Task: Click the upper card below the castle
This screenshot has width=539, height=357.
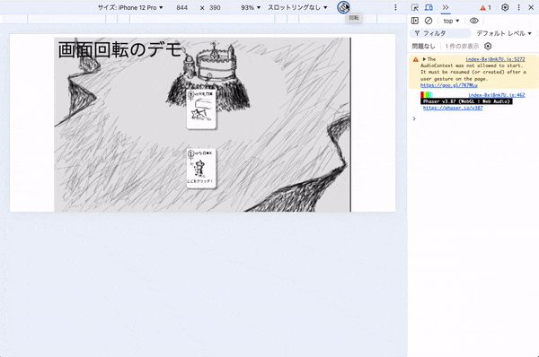Action: pos(201,109)
